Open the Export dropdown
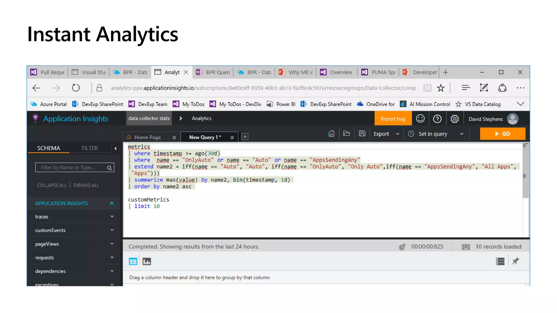The height and width of the screenshot is (313, 557). point(386,134)
